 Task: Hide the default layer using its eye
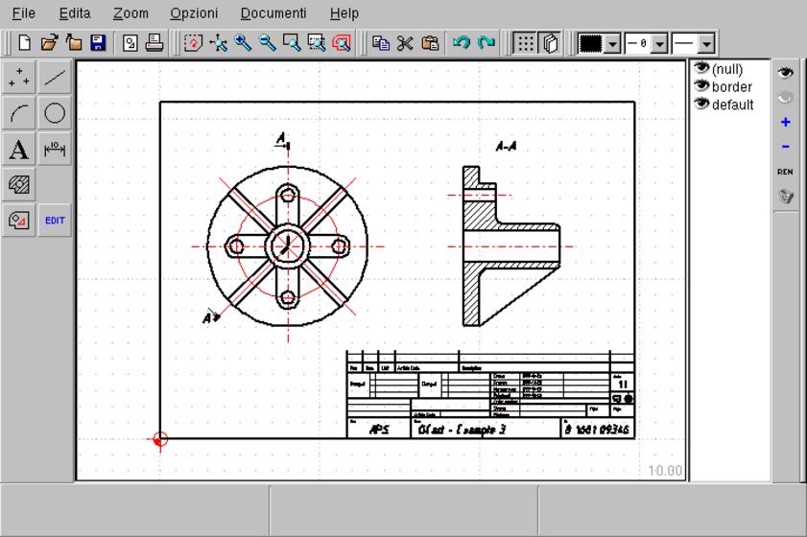point(701,104)
